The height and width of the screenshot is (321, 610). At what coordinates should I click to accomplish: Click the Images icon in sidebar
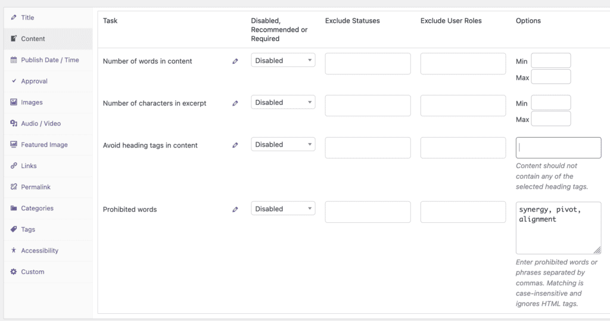point(14,102)
